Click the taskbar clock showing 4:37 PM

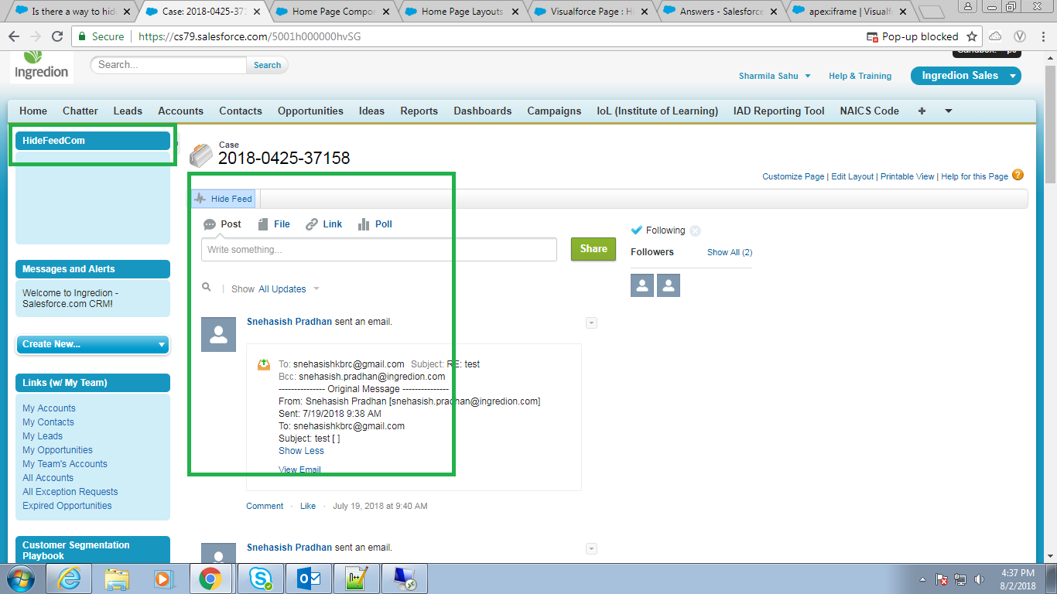[x=1018, y=579]
